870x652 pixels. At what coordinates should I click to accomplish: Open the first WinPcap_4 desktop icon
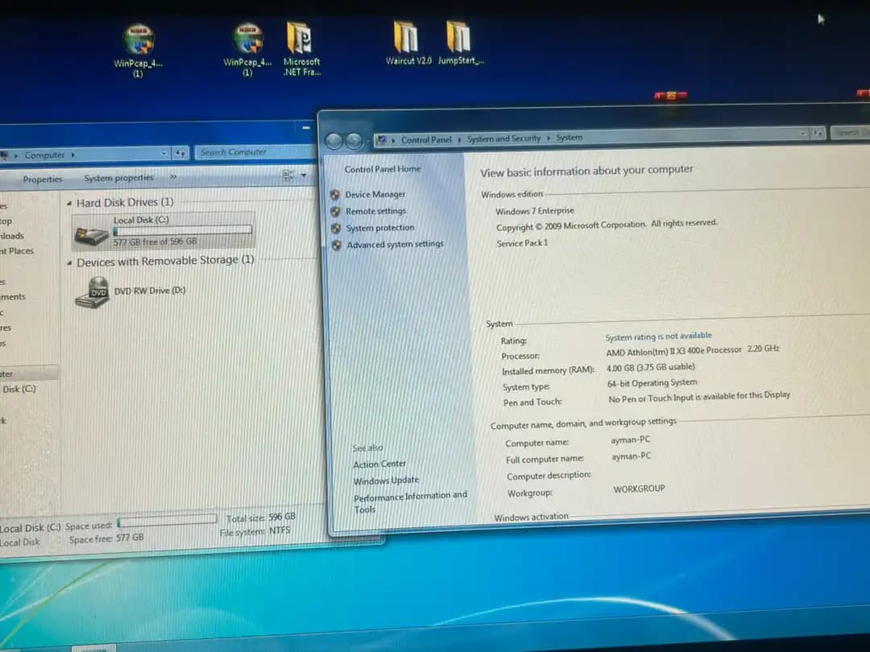pos(139,50)
